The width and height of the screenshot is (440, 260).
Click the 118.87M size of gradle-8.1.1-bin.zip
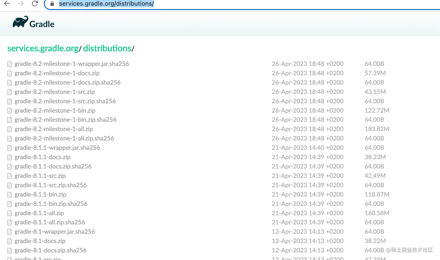point(377,194)
